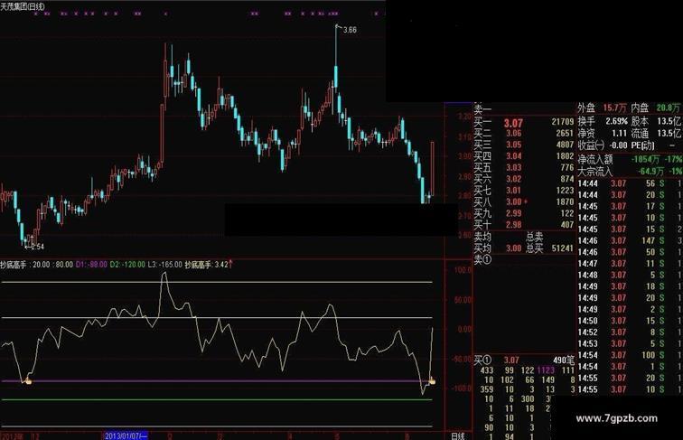Click the 买均 average bid value 3.00
683x440 pixels.
click(x=514, y=248)
